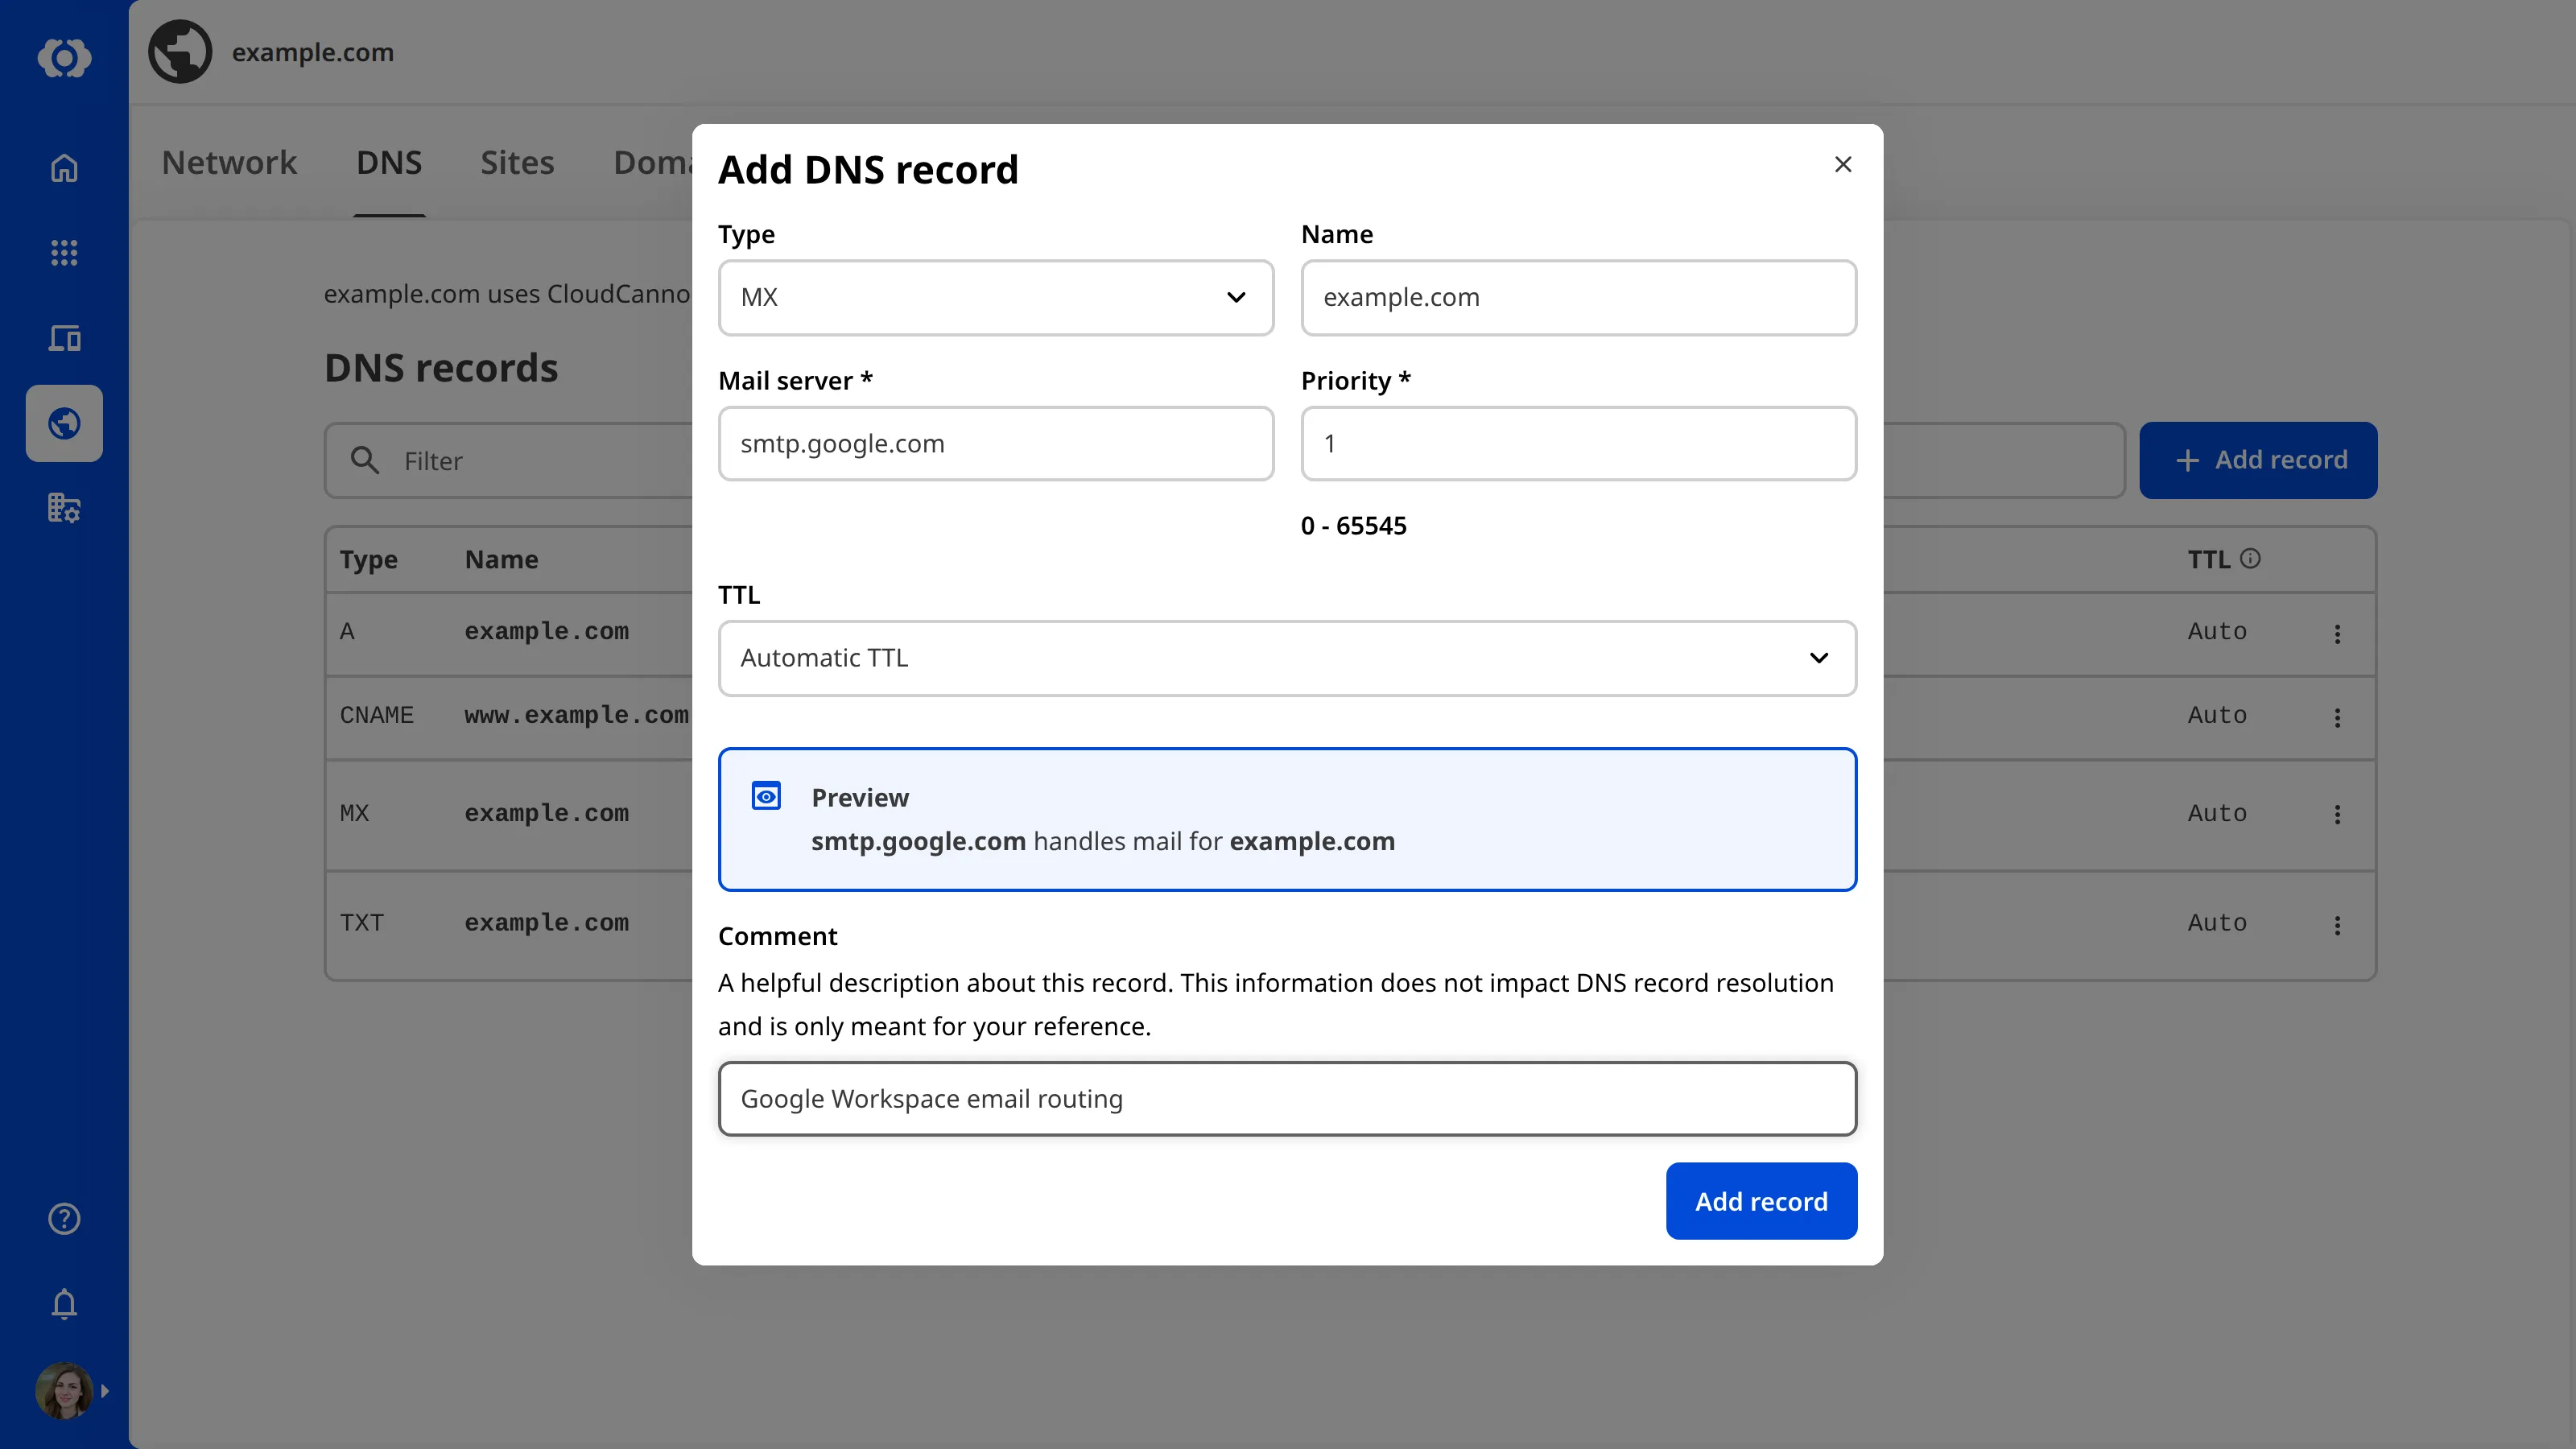This screenshot has height=1449, width=2576.
Task: Open the notifications bell icon
Action: point(64,1303)
